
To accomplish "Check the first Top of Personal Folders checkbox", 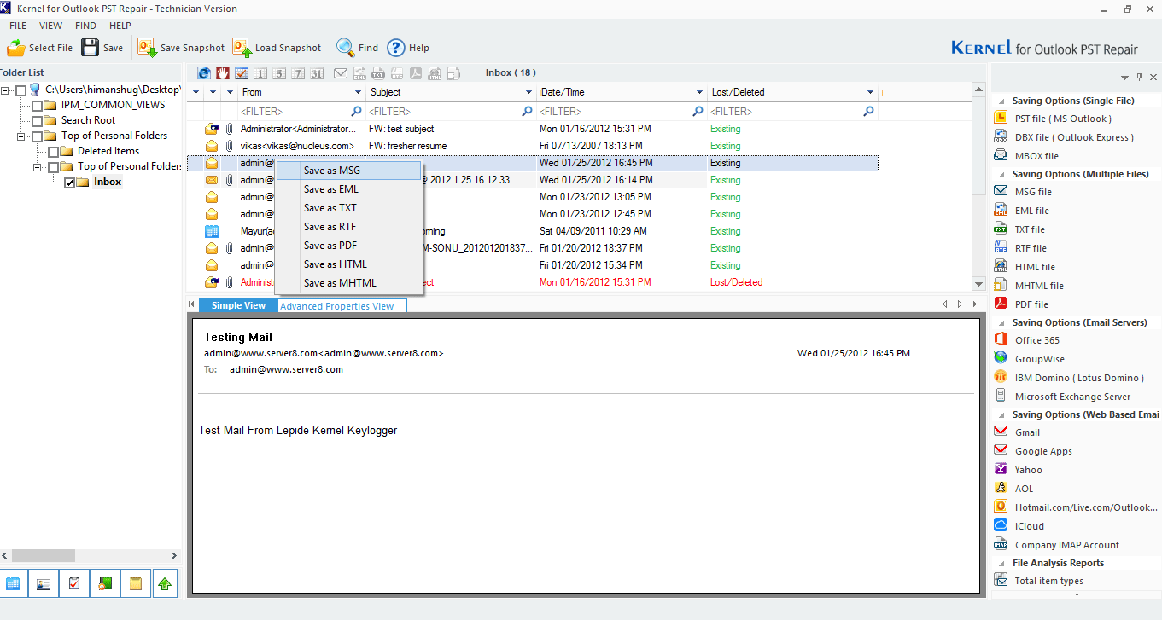I will 37,136.
